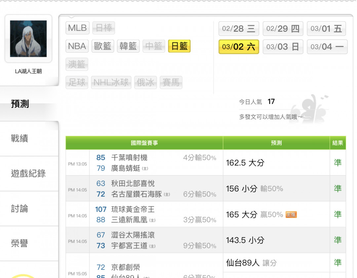Click the 4分輸50% spread text

(200, 158)
